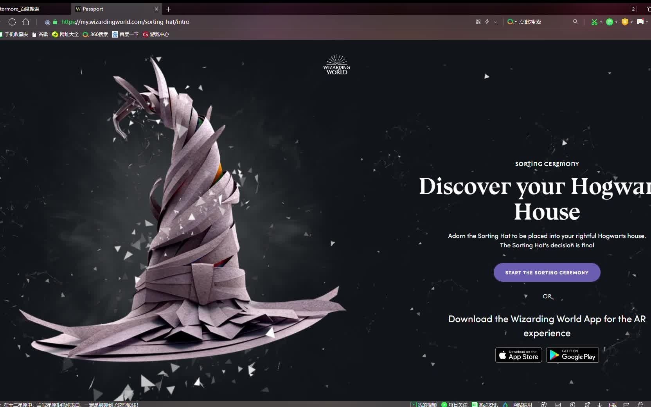The width and height of the screenshot is (651, 407).
Task: Open the 360 search engine selector dropdown
Action: (x=512, y=22)
